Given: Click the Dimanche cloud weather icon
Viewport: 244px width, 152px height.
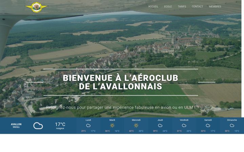Looking at the screenshot, I should [232, 125].
